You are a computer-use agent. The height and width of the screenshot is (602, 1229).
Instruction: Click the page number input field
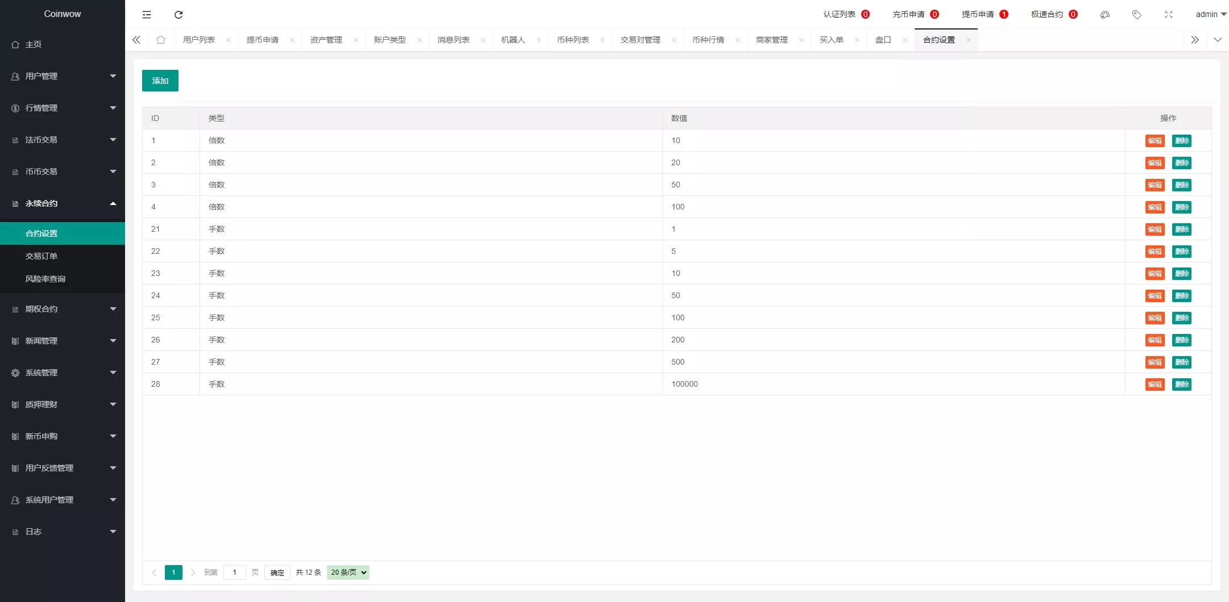pos(235,572)
